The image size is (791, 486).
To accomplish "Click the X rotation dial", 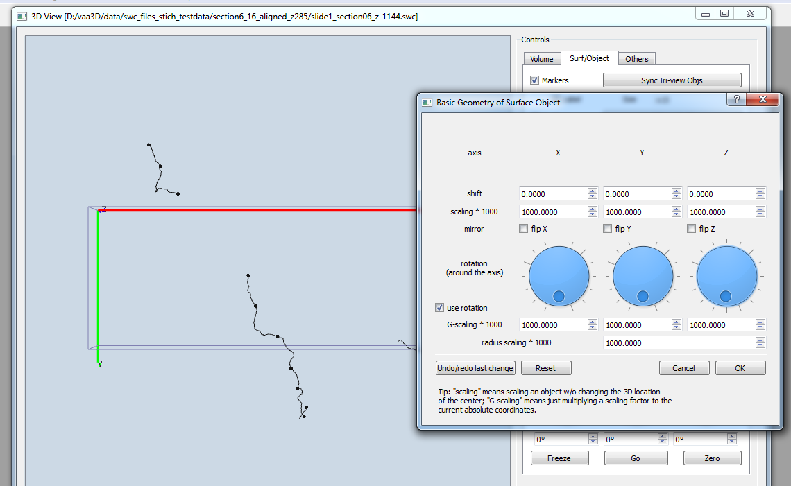I will 559,277.
